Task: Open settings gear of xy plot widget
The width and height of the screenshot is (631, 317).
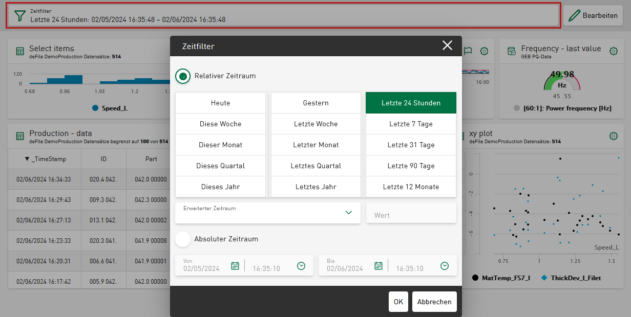Action: point(613,136)
